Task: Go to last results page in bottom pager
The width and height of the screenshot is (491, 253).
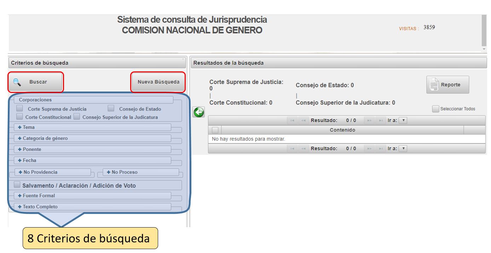Action: click(x=380, y=149)
